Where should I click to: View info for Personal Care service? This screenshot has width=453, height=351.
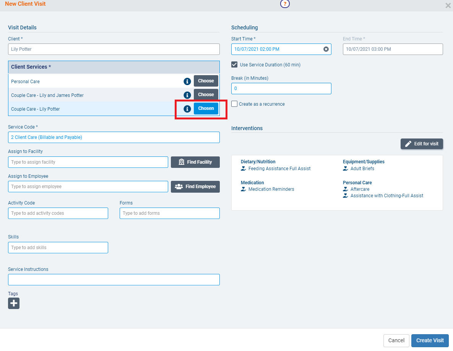point(187,81)
